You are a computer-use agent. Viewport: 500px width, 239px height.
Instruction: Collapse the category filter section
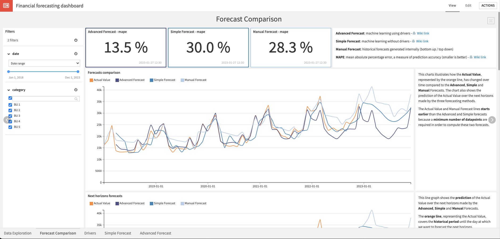point(9,90)
